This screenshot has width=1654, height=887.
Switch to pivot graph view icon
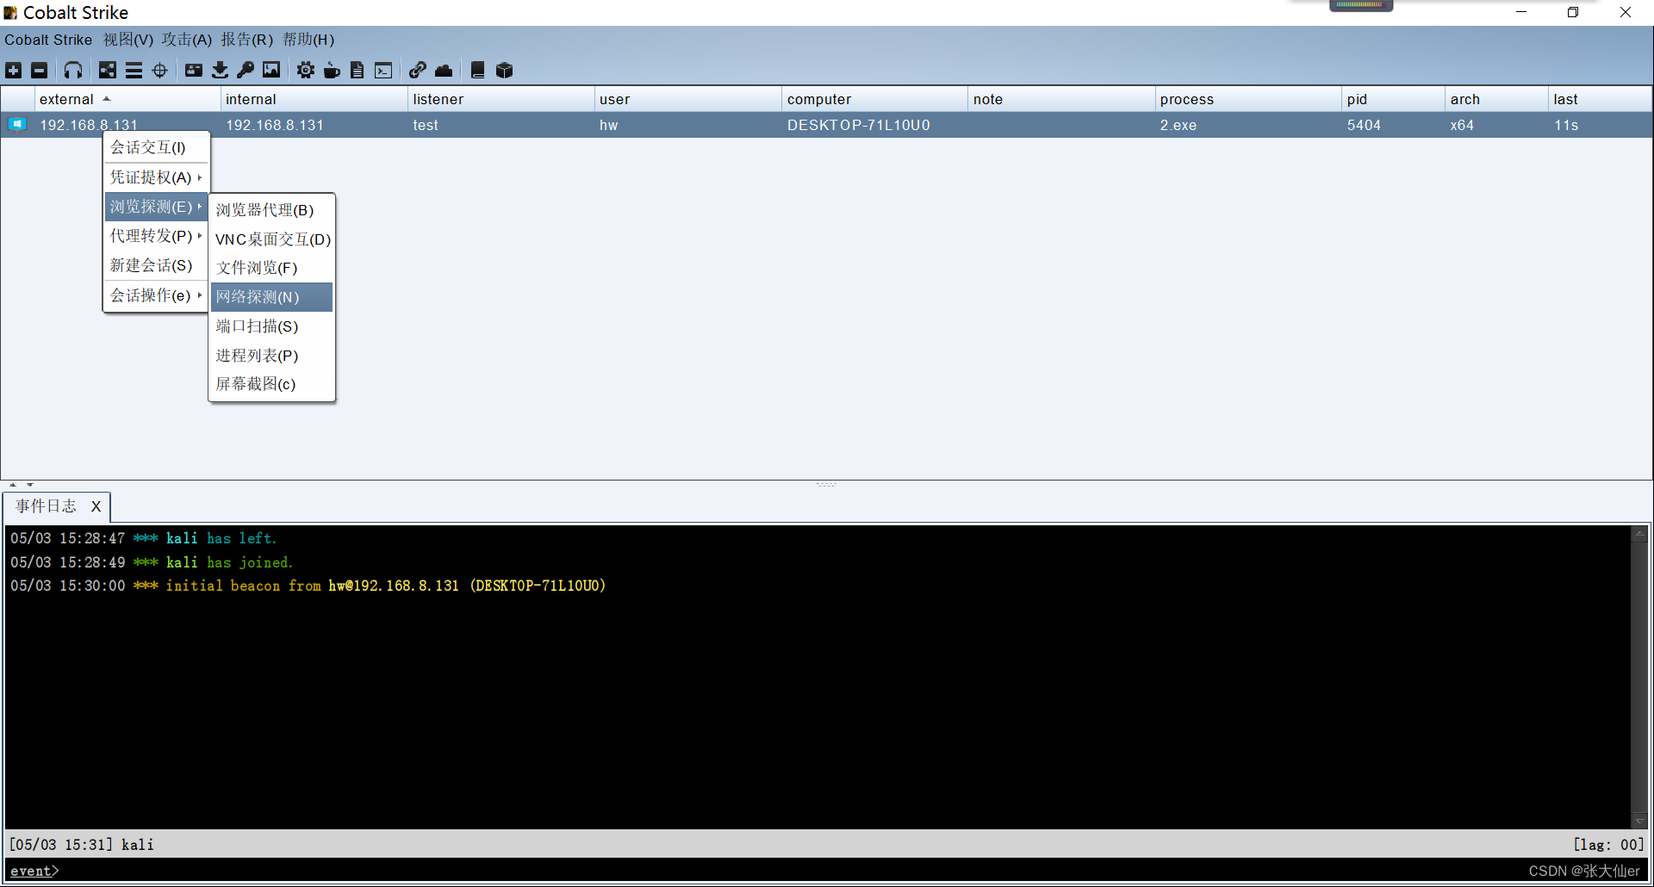[108, 71]
